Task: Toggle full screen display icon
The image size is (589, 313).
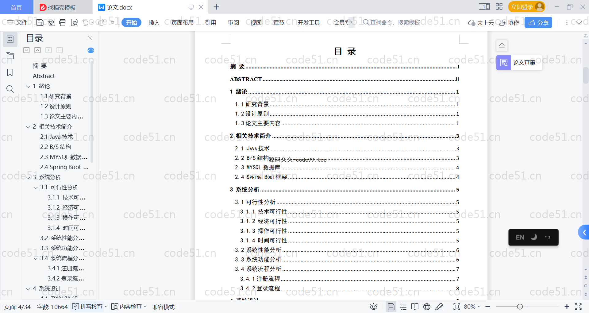Action: (578, 307)
